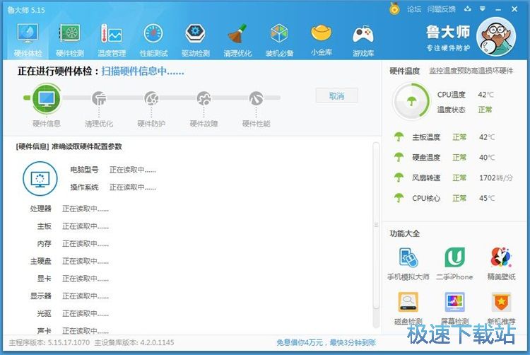The width and height of the screenshot is (530, 355).
Task: Click the CPU温度 42℃ value
Action: pos(485,95)
